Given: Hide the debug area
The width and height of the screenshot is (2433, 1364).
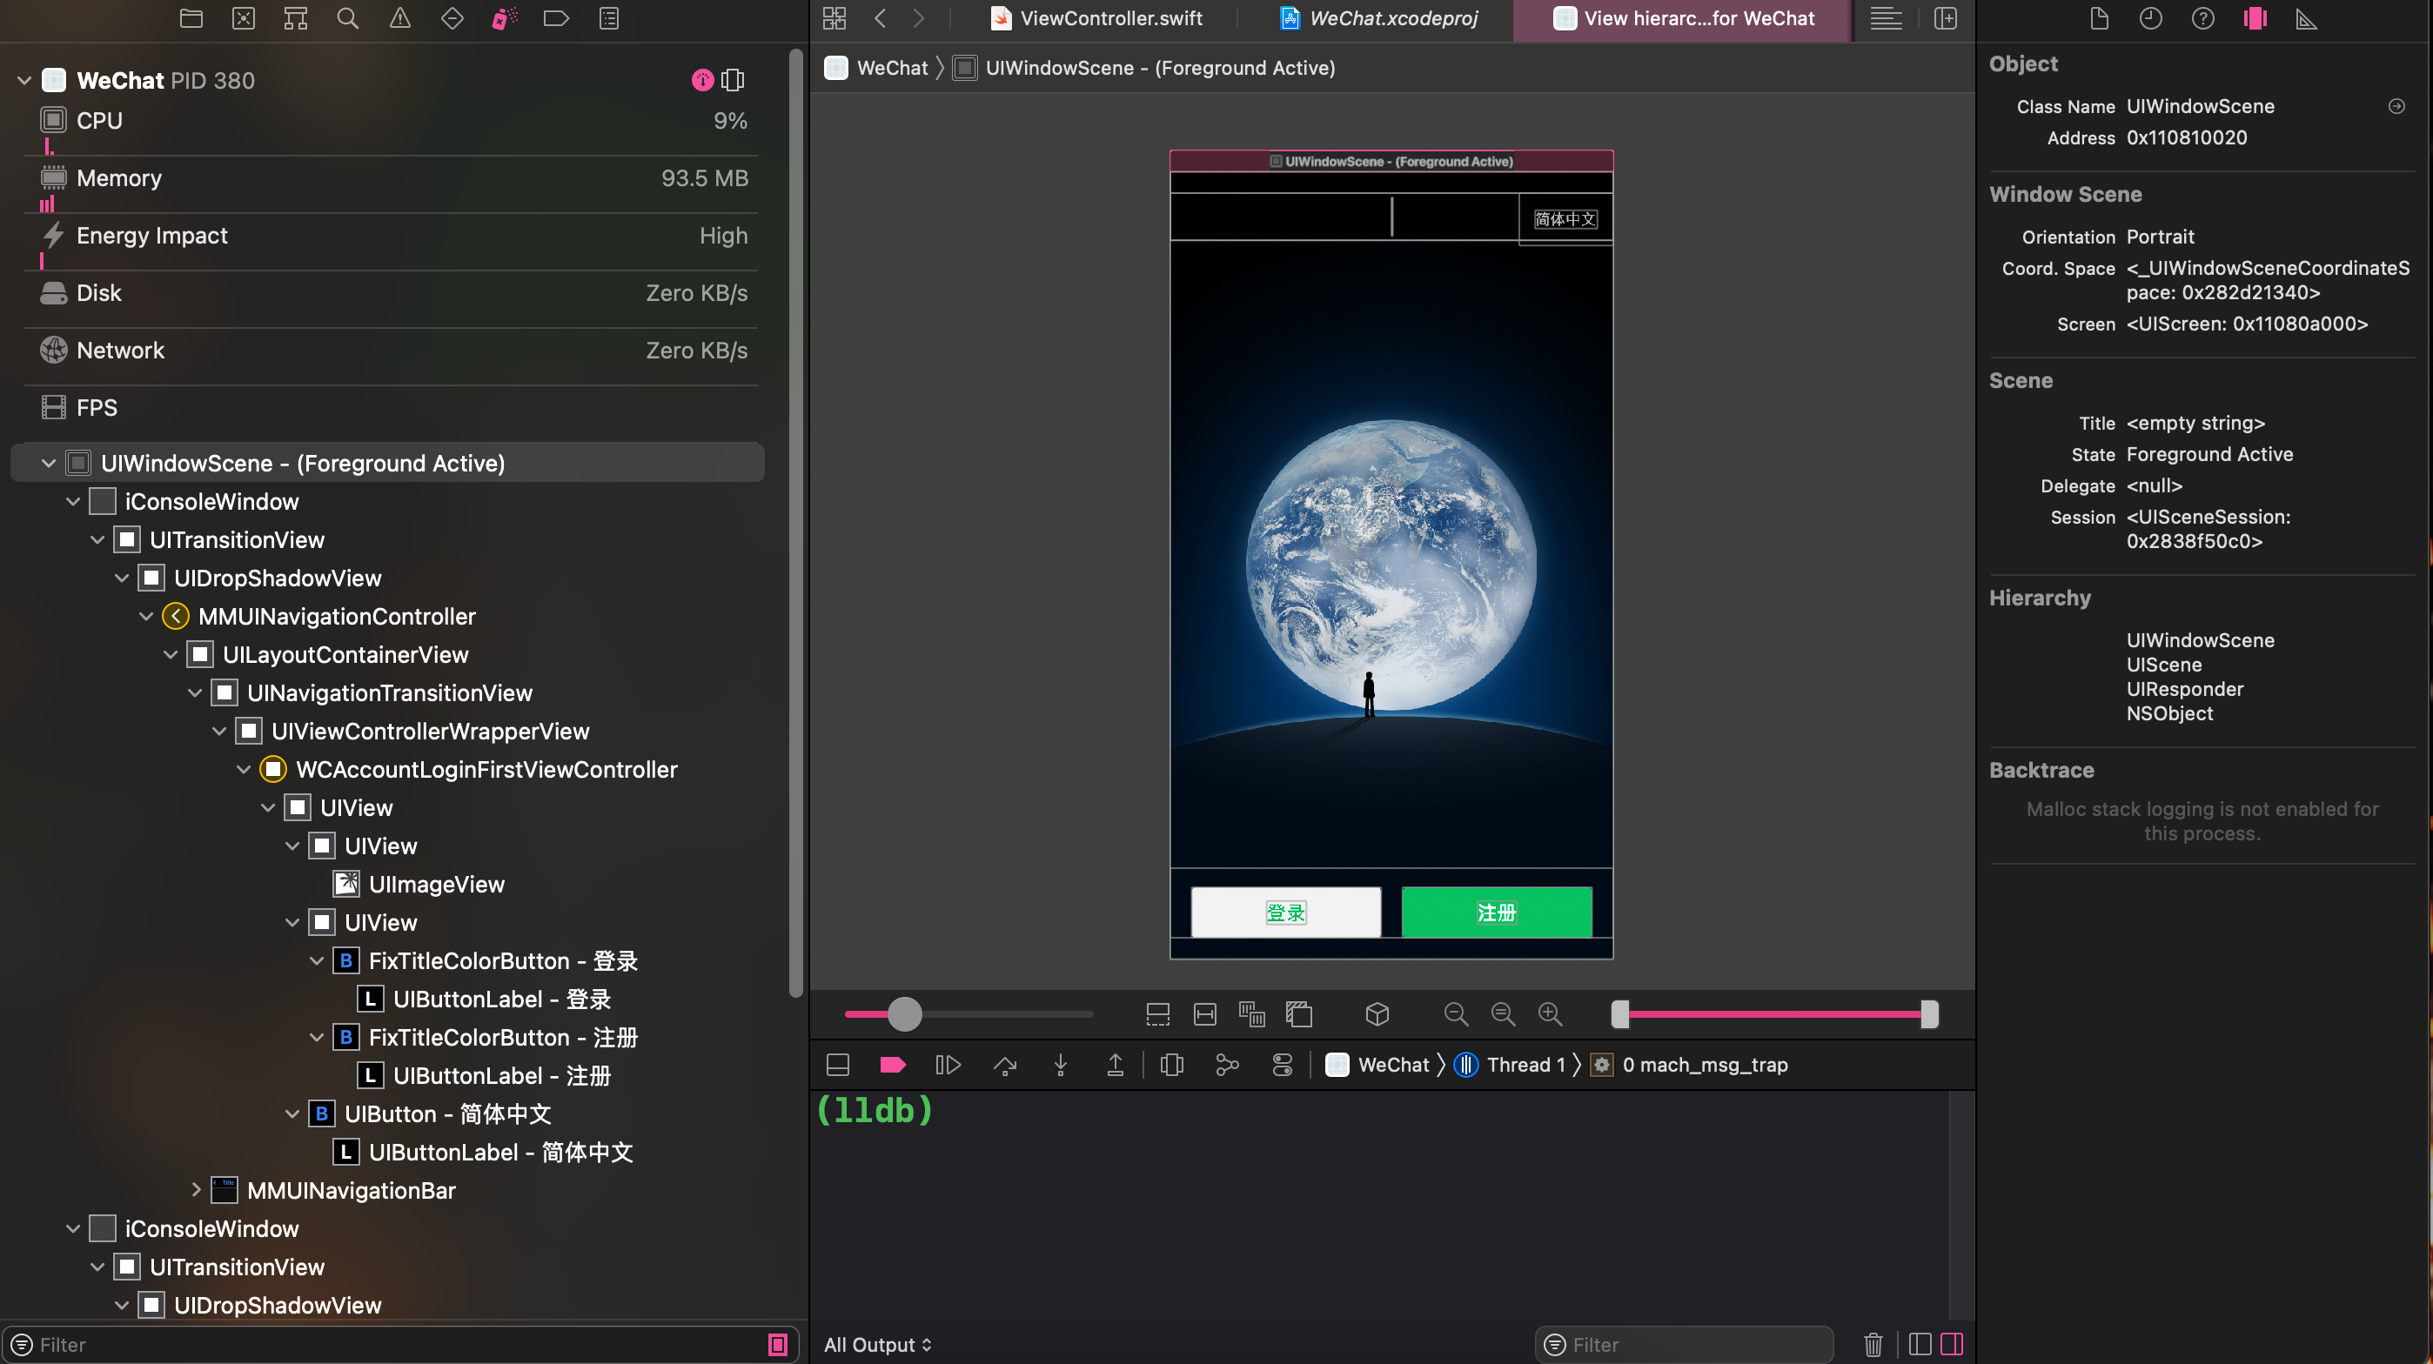Looking at the screenshot, I should [838, 1065].
